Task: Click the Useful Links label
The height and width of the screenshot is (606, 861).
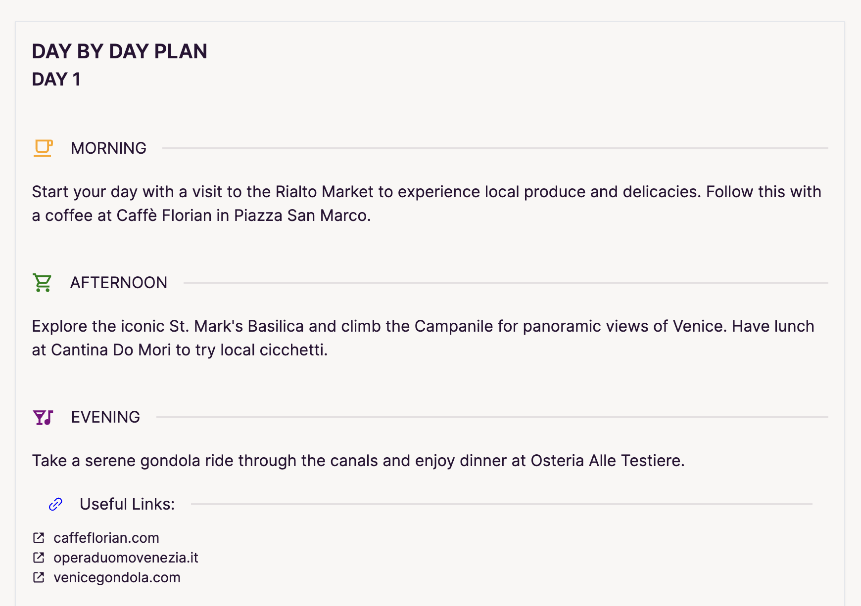Action: (127, 504)
